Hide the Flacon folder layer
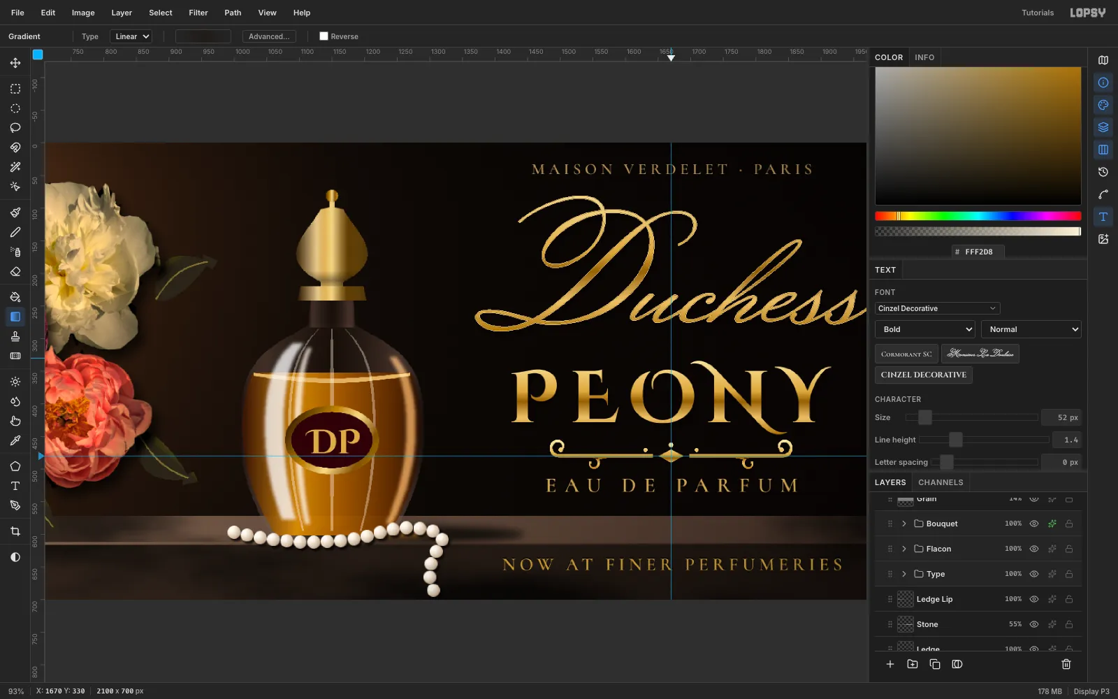This screenshot has width=1118, height=699. point(1034,549)
